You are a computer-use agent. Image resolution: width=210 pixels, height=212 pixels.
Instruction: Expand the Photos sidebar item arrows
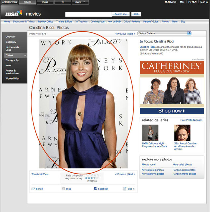tap(25, 55)
